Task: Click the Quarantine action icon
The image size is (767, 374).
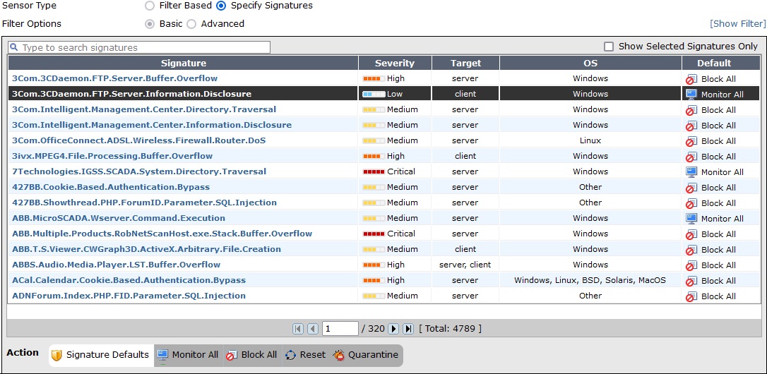Action: coord(339,355)
